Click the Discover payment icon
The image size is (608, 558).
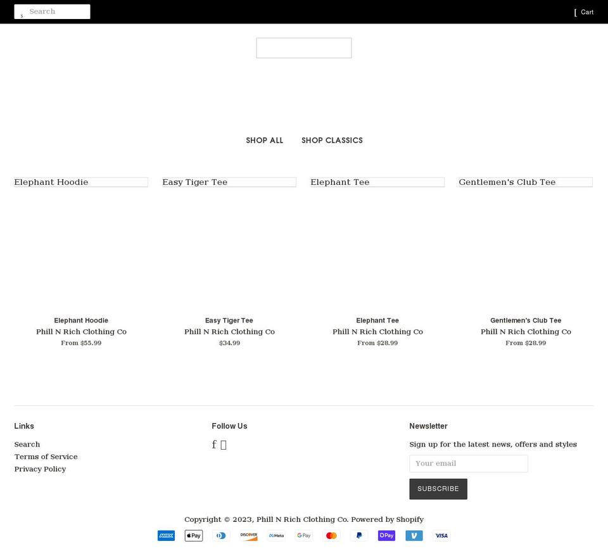pyautogui.click(x=249, y=535)
